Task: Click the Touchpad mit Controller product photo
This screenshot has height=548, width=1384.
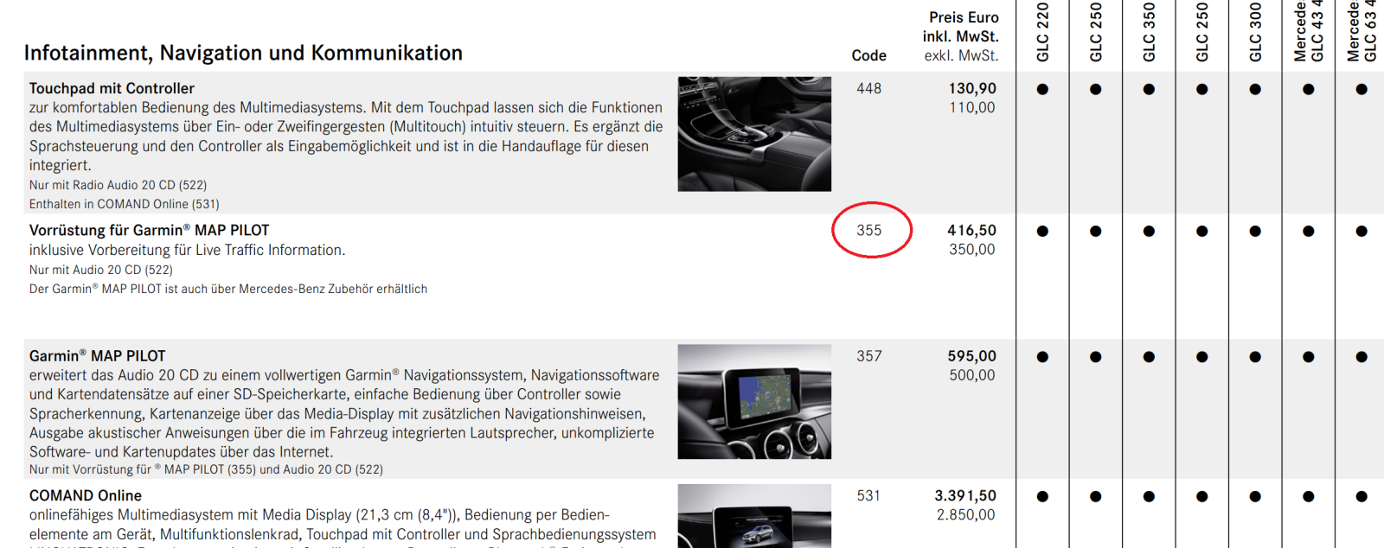Action: tap(754, 134)
